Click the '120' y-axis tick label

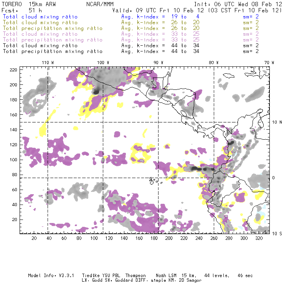tap(13, 145)
